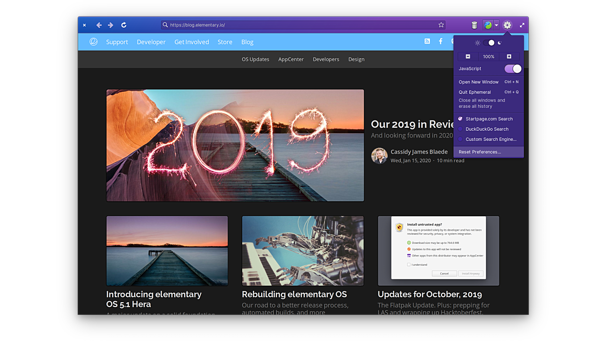Viewport: 607px width, 341px height.
Task: Open the RSS feed icon
Action: click(x=427, y=42)
